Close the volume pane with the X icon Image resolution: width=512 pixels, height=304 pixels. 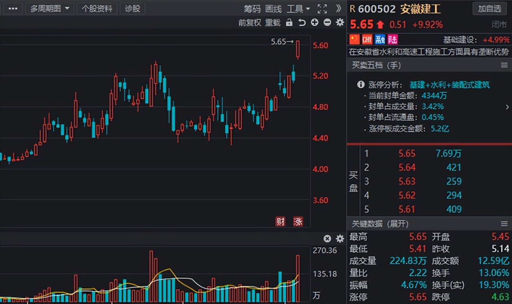click(x=328, y=238)
